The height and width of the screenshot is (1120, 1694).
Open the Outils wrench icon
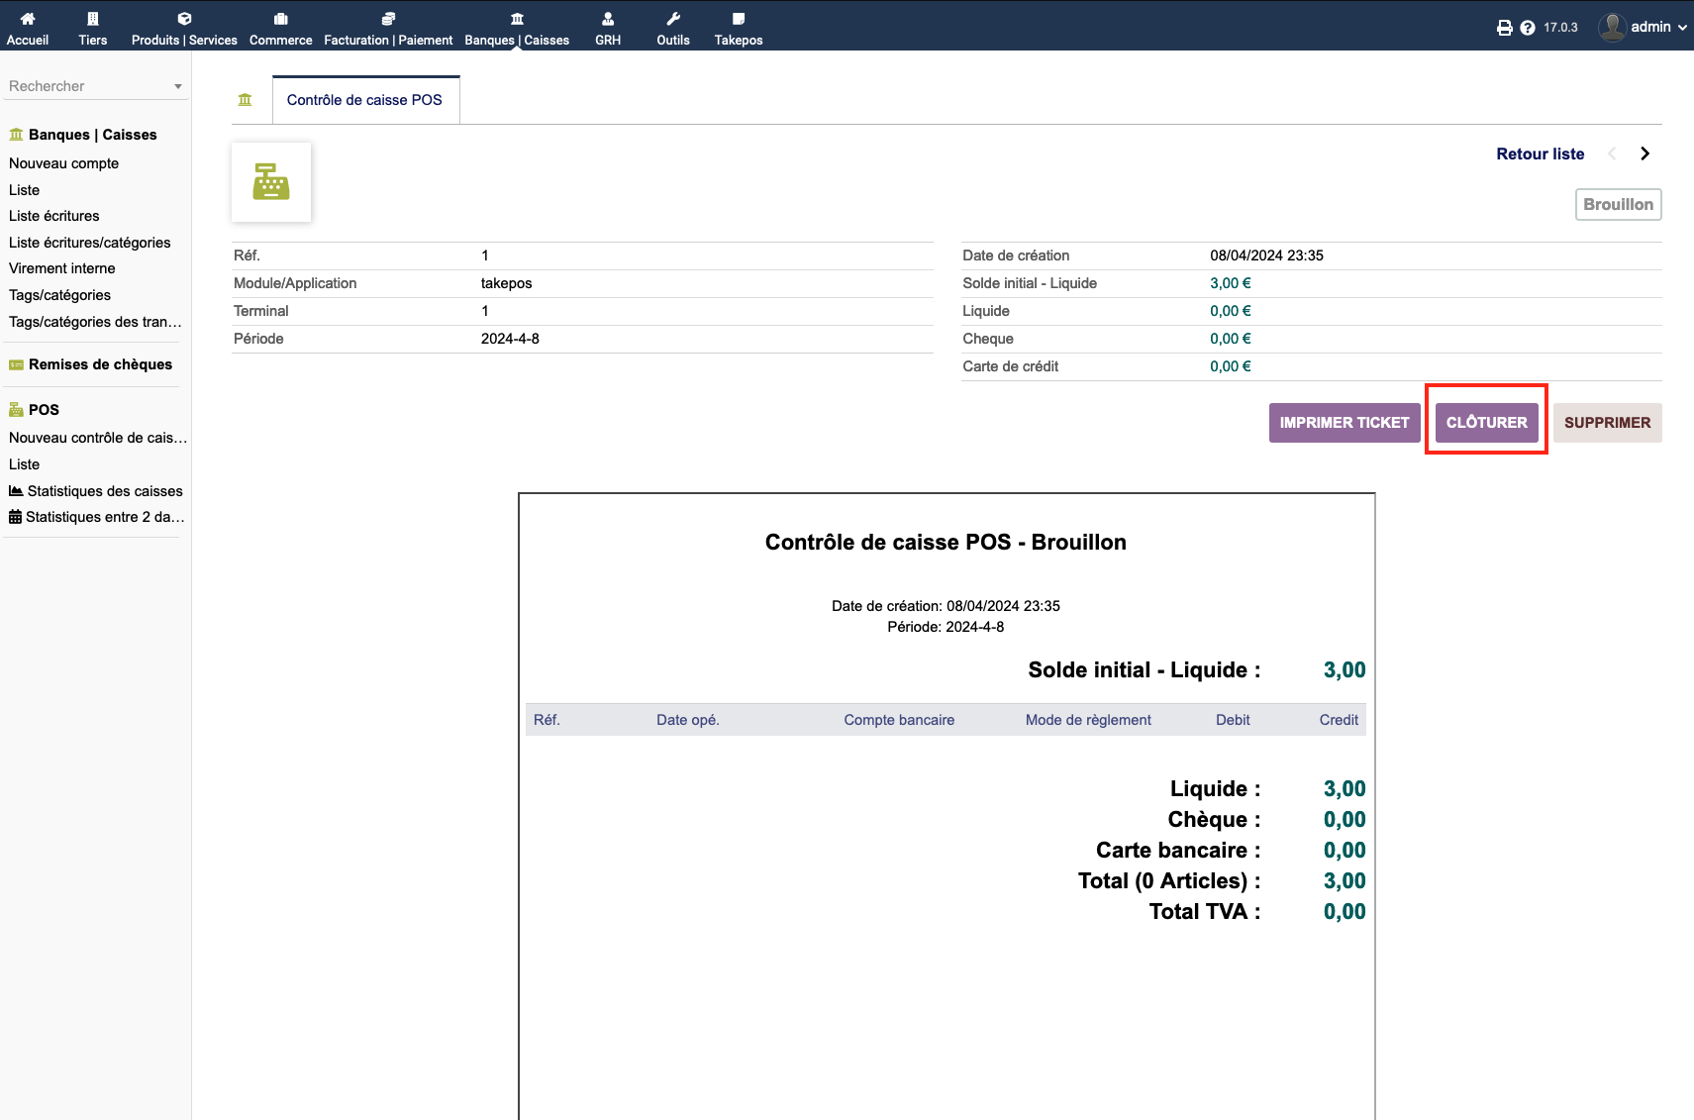point(673,19)
